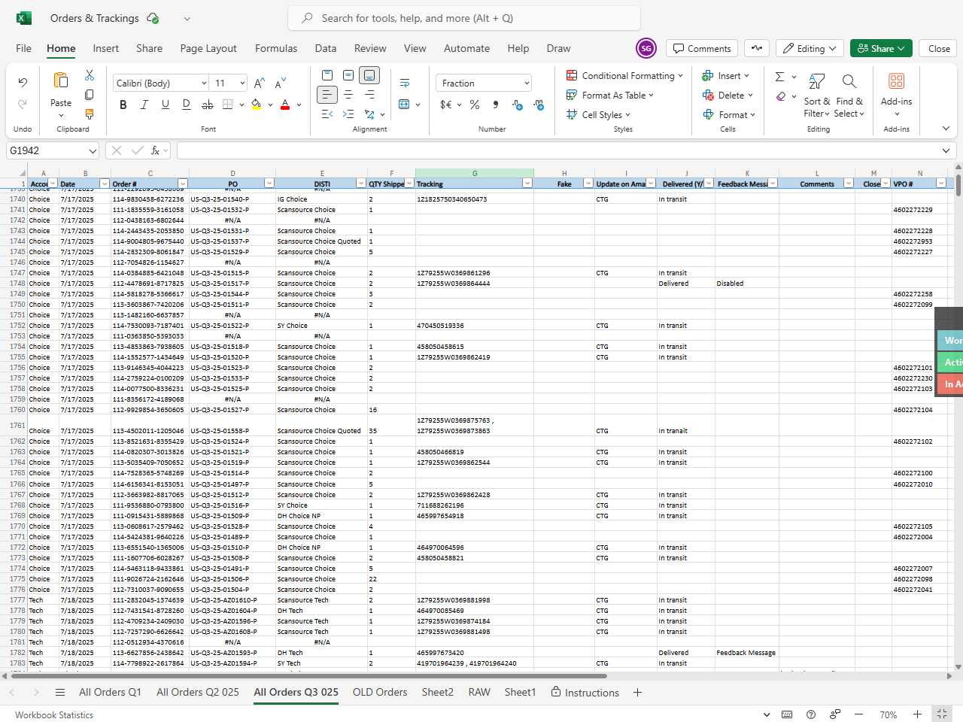This screenshot has height=722, width=963.
Task: Switch to the RAW sheet tab
Action: pos(479,692)
